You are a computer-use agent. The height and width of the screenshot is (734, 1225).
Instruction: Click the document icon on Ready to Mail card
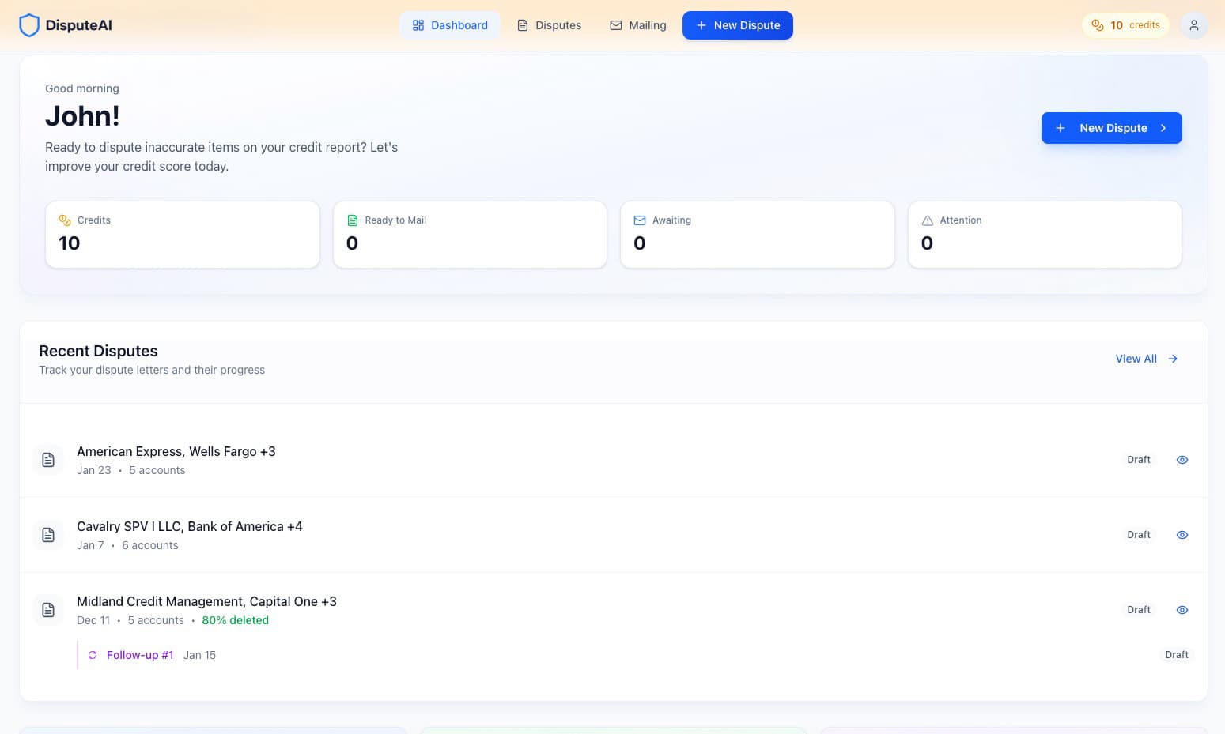(351, 220)
